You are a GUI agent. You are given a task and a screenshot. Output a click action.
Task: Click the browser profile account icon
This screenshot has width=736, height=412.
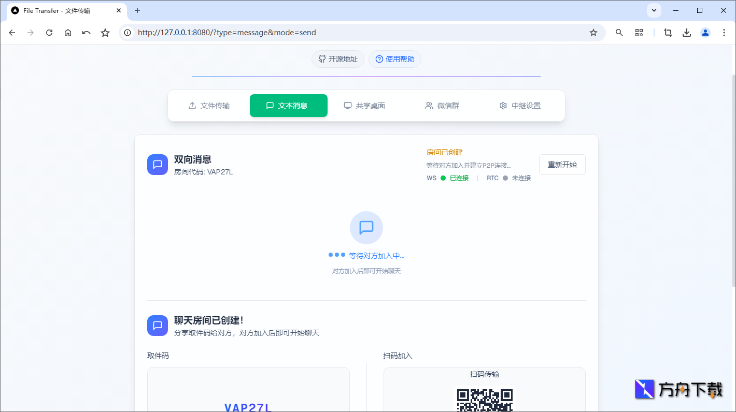pyautogui.click(x=705, y=32)
